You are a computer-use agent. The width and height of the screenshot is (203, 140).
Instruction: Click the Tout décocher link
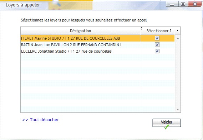41,120
